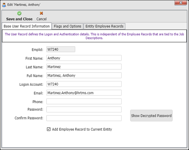Click the 'Emplid:' label

pos(37,50)
